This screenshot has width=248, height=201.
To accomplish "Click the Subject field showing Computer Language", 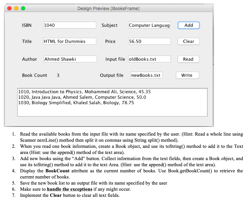I will tap(149, 25).
